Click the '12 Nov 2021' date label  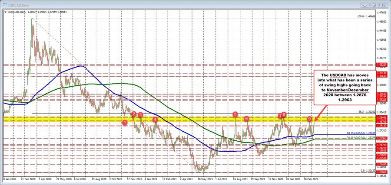[277, 179]
